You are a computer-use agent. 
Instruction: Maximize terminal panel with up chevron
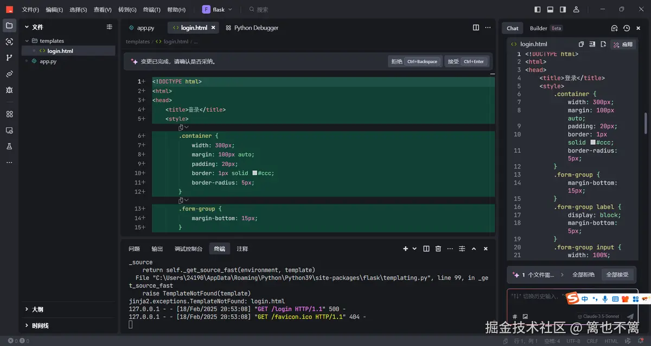click(x=474, y=248)
